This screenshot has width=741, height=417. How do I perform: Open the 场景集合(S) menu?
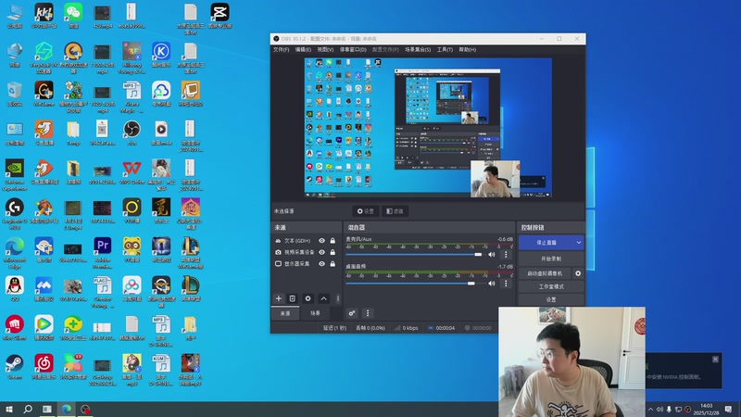(x=418, y=50)
